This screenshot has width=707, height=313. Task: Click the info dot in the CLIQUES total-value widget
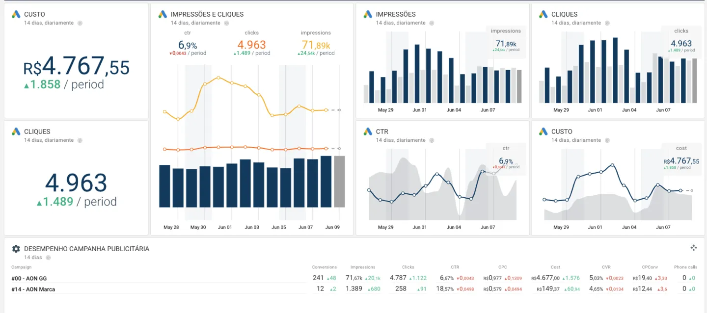click(80, 140)
